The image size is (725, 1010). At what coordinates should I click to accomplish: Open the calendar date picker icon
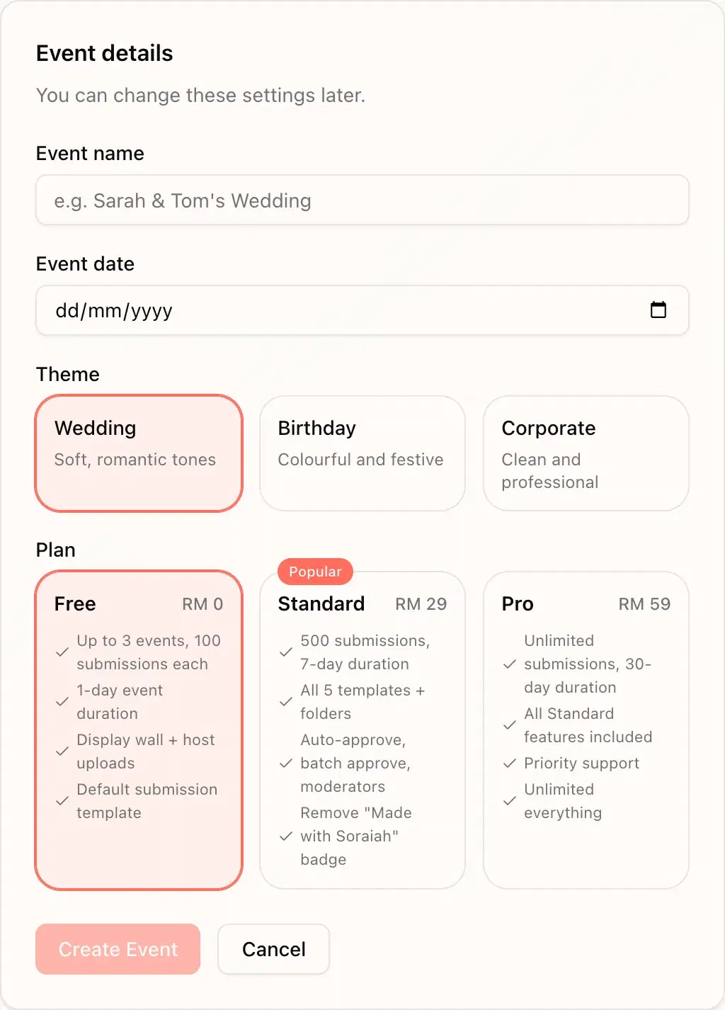[x=658, y=310]
